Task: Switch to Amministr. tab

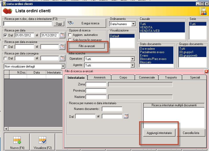Action: pyautogui.click(x=100, y=77)
